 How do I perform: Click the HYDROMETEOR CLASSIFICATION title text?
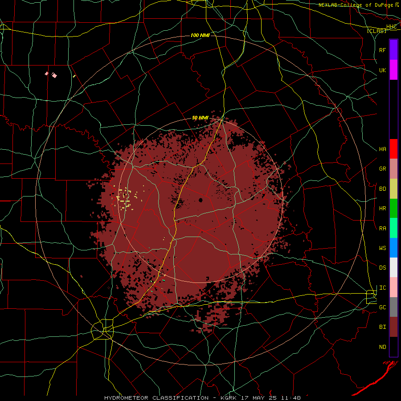tap(156, 398)
